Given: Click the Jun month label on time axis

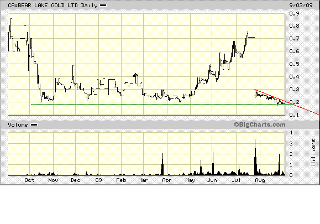Looking at the screenshot, I should 212,180.
